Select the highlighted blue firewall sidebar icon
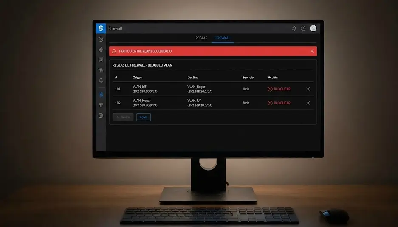 [x=101, y=95]
